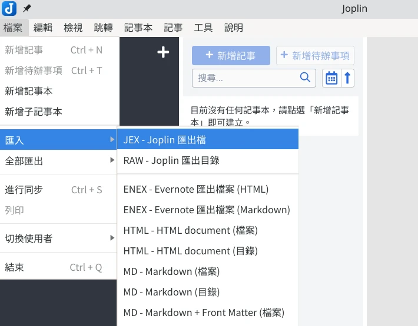Toggle the calendar sort order icon
The width and height of the screenshot is (418, 326).
click(x=331, y=78)
